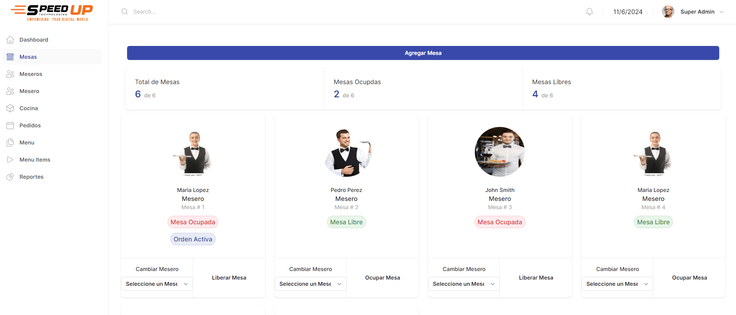
Task: Click the Dashboard home icon in sidebar
Action: [11, 40]
